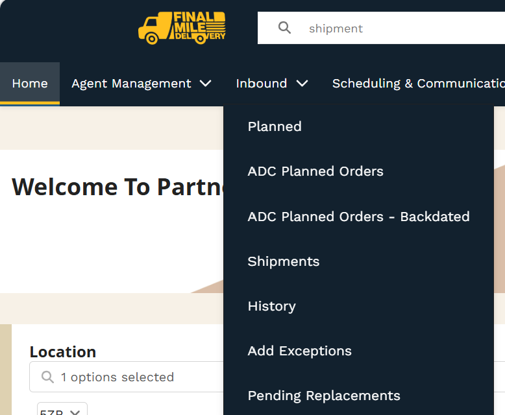Screen dimensions: 505x415
Task: Click the search field containing "shipment"
Action: click(x=381, y=28)
